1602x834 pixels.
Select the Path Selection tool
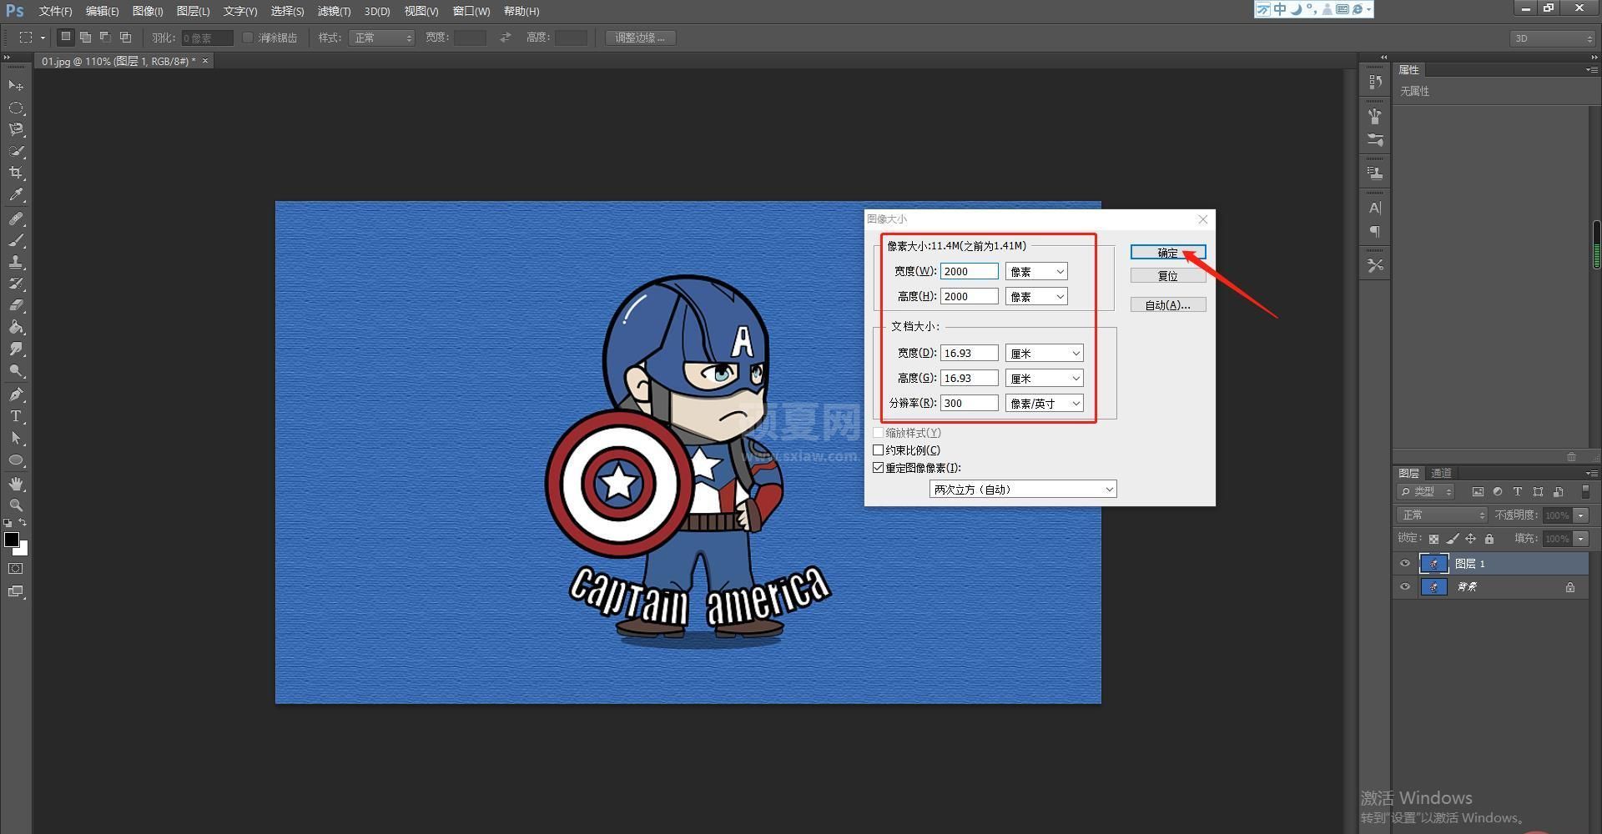[x=16, y=437]
